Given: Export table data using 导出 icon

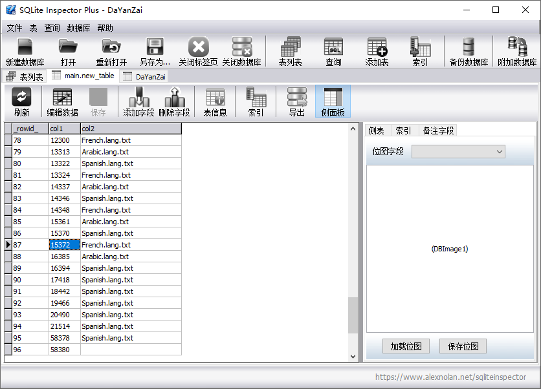Looking at the screenshot, I should pyautogui.click(x=296, y=101).
